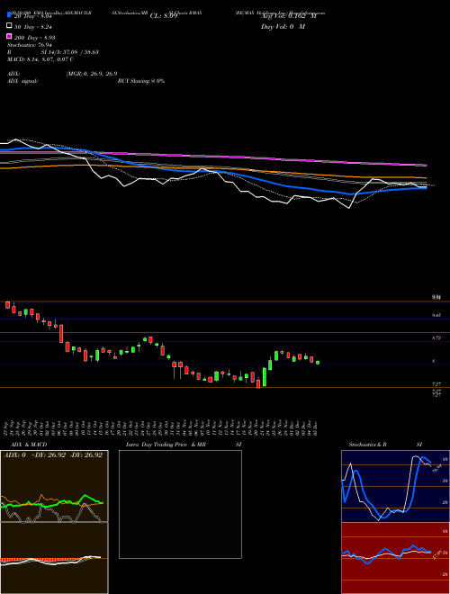The width and height of the screenshot is (450, 594).
Task: Click the 'ADX signal:' label
Action: 22,81
